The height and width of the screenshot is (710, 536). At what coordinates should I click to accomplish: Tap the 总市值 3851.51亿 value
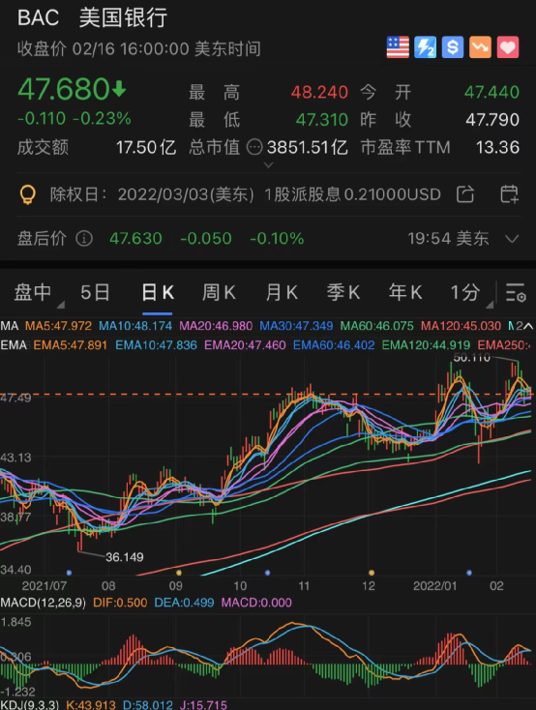click(308, 148)
